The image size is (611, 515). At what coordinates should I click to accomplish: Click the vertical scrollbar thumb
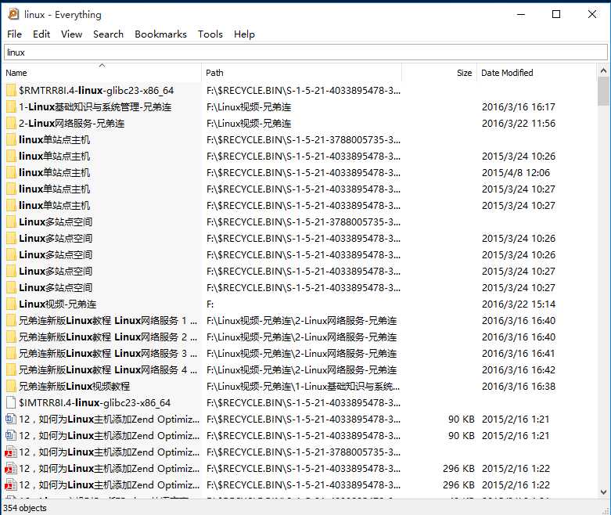tap(603, 91)
